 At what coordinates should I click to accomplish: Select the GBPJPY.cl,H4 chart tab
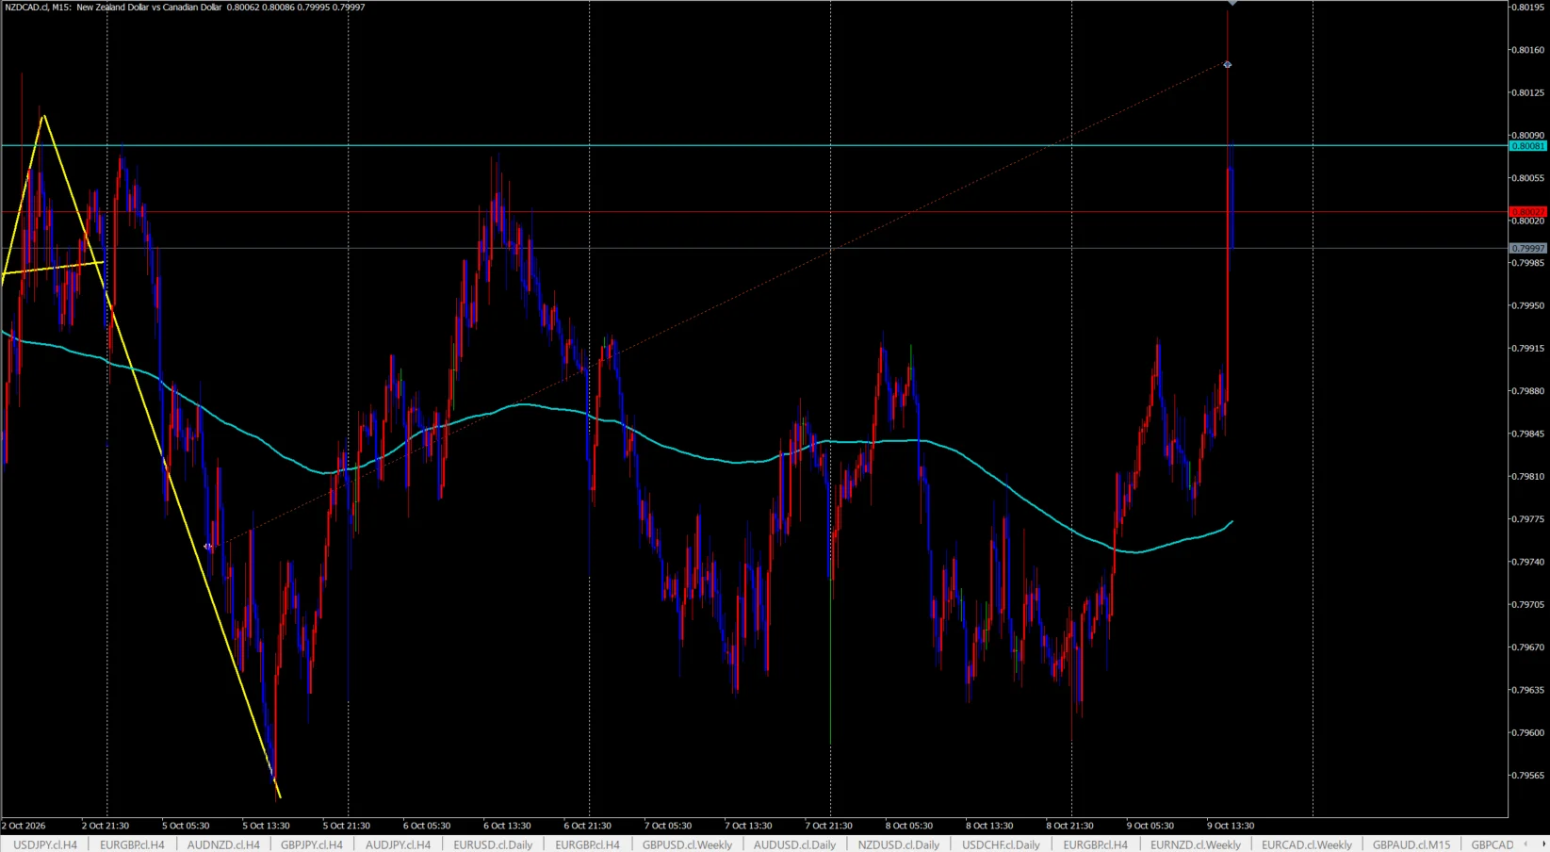[x=312, y=844]
